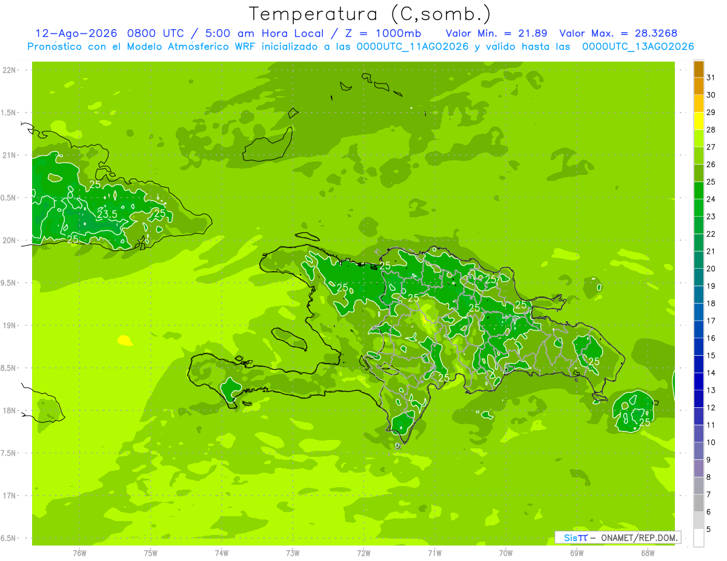Image resolution: width=727 pixels, height=561 pixels.
Task: Click the "70W" longitude axis label
Action: pos(506,553)
